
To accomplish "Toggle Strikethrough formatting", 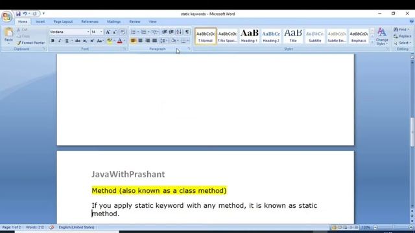I will 78,41.
